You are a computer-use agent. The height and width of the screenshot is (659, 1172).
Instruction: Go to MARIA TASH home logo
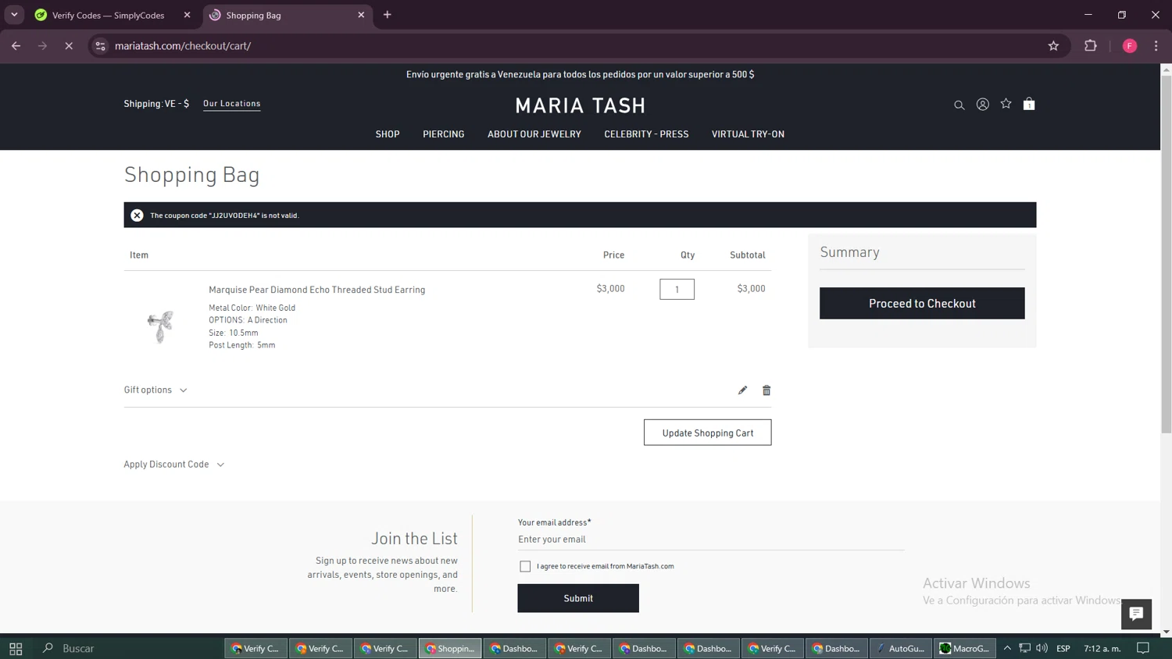pyautogui.click(x=581, y=105)
